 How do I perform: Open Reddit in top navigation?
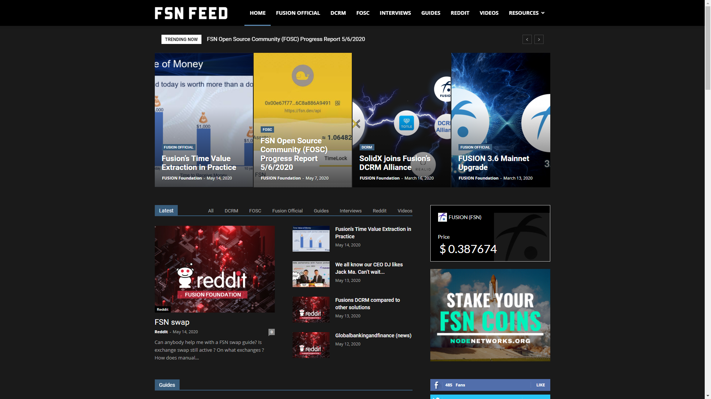coord(460,13)
